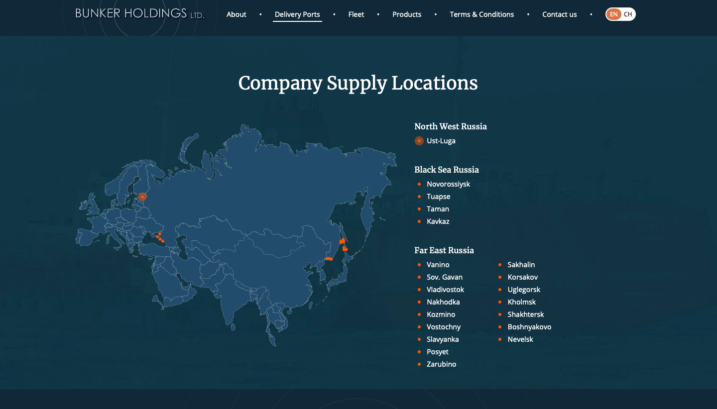Select the EN language option

pyautogui.click(x=613, y=14)
